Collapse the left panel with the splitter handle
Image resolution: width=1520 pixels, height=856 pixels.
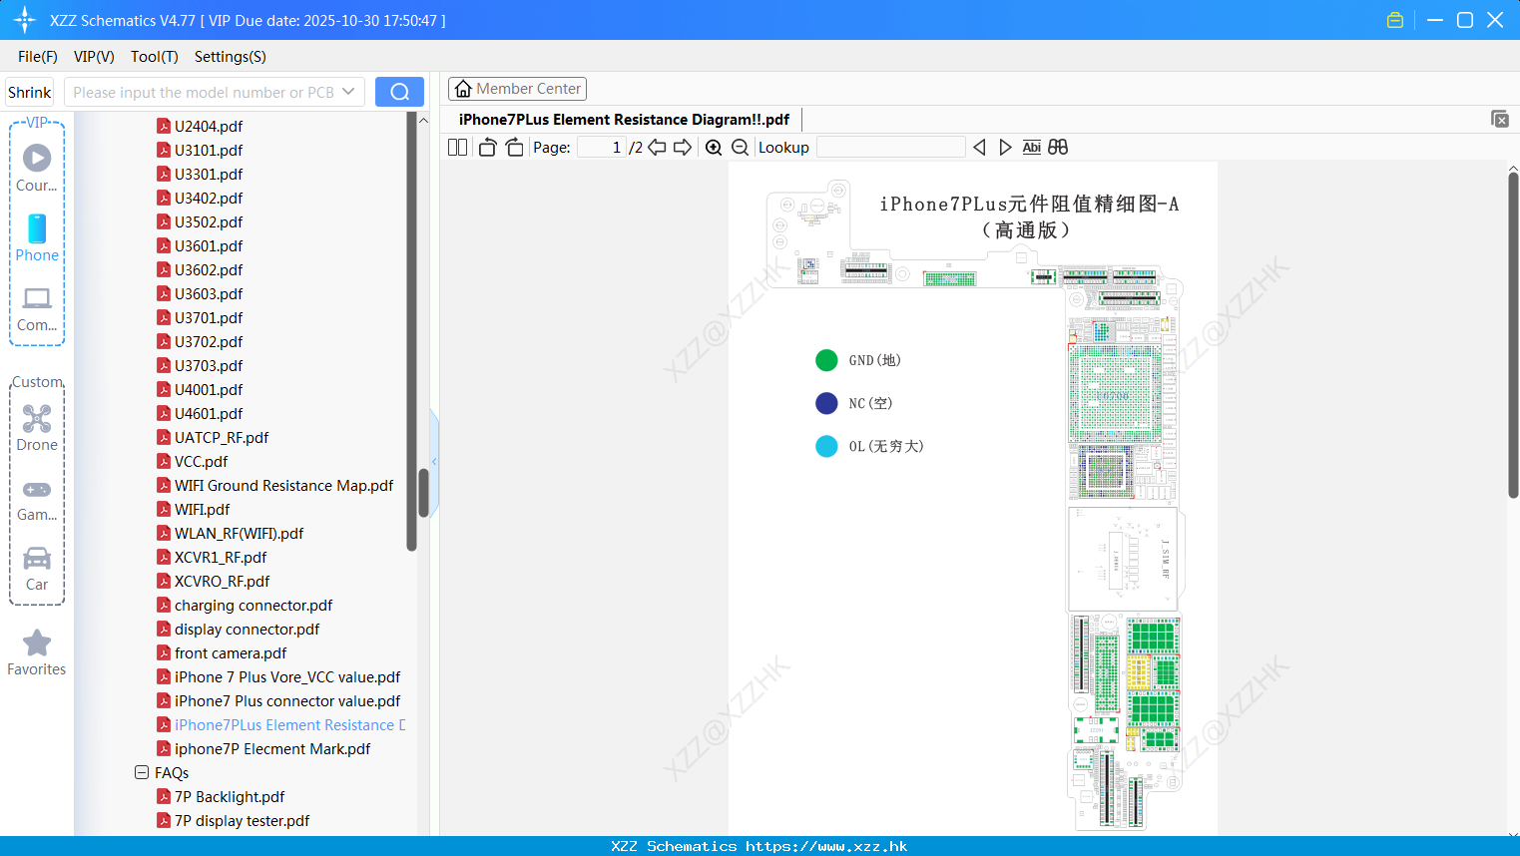tap(434, 462)
